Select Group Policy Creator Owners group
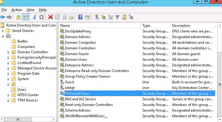Viewport: 222px width, 122px height. (x=88, y=76)
